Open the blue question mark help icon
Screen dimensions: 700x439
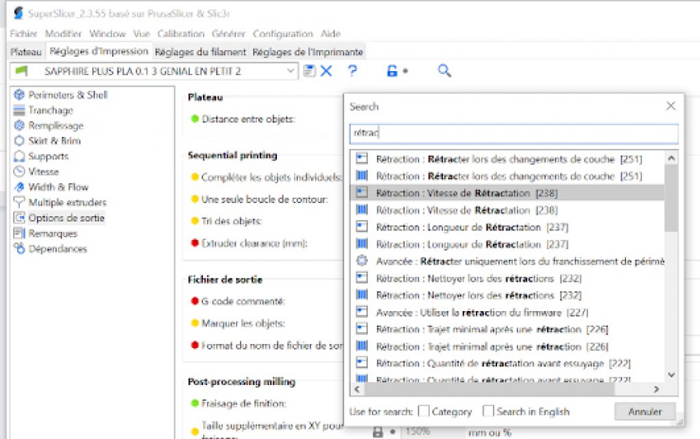pyautogui.click(x=352, y=70)
